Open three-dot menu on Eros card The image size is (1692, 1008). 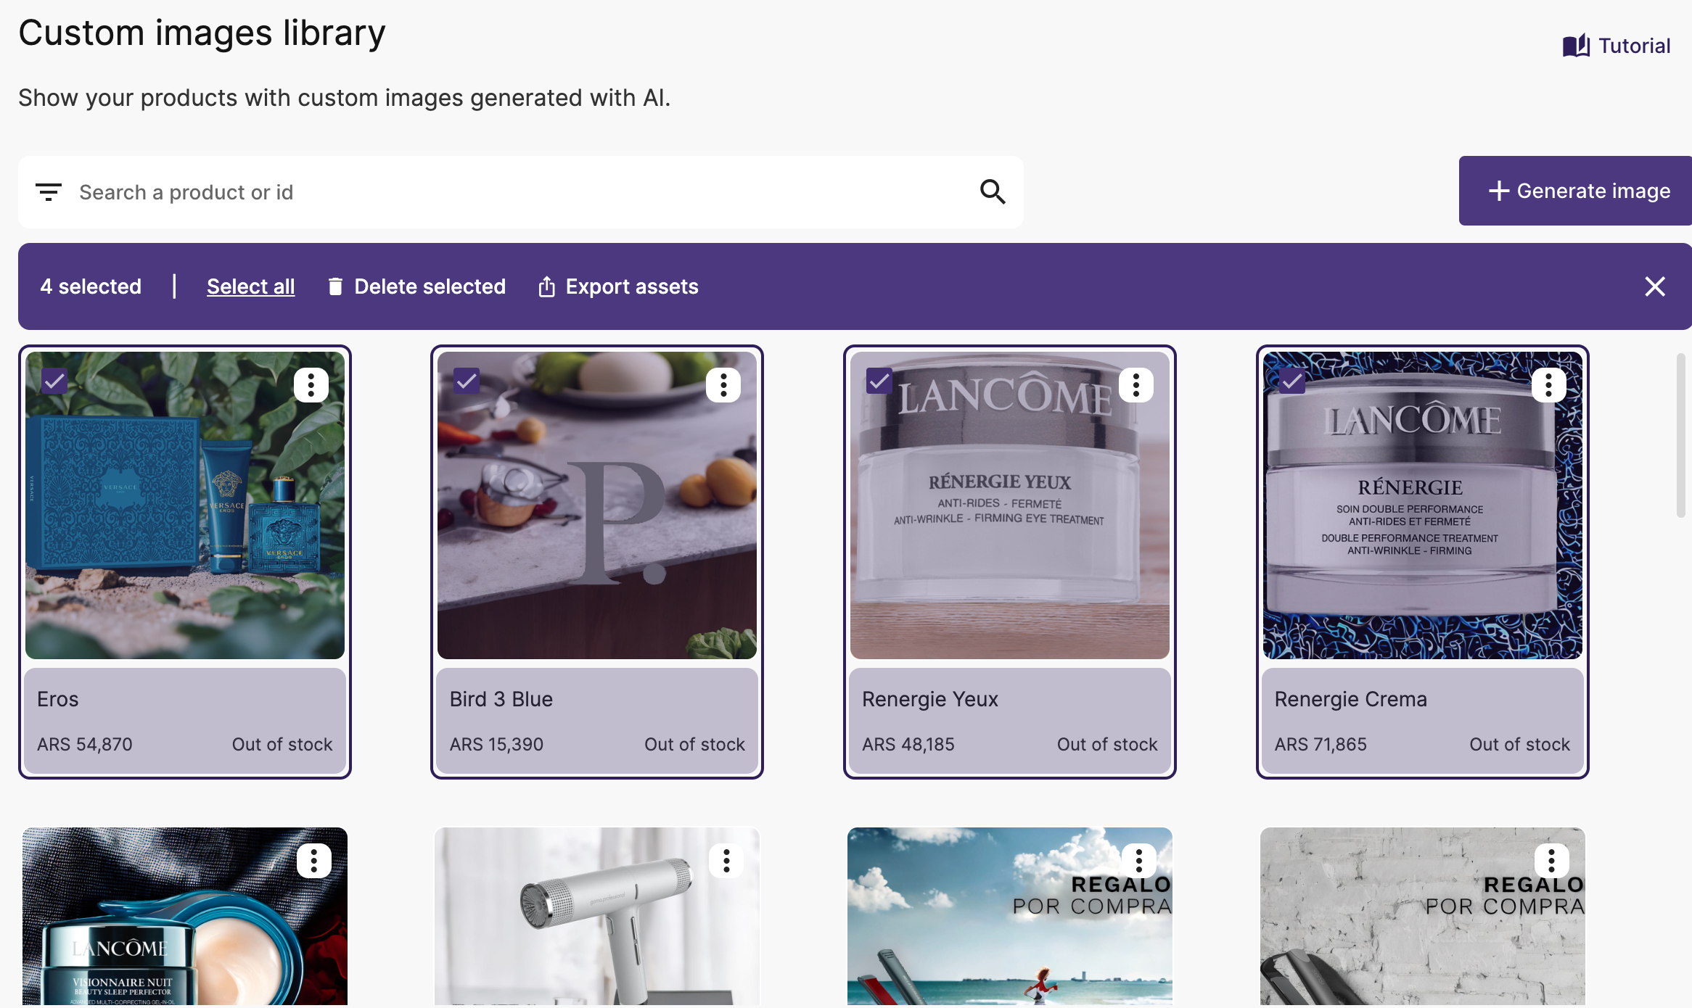pos(311,385)
